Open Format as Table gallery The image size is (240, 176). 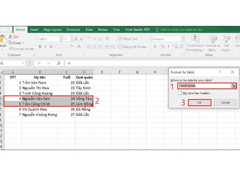point(212,43)
